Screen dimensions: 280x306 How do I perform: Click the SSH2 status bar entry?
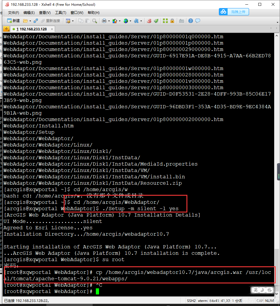click(191, 300)
